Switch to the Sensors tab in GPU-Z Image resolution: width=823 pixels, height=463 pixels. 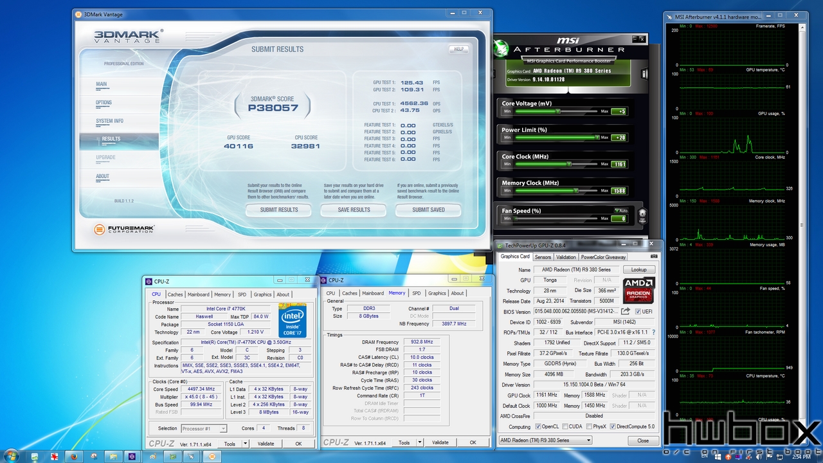point(543,257)
